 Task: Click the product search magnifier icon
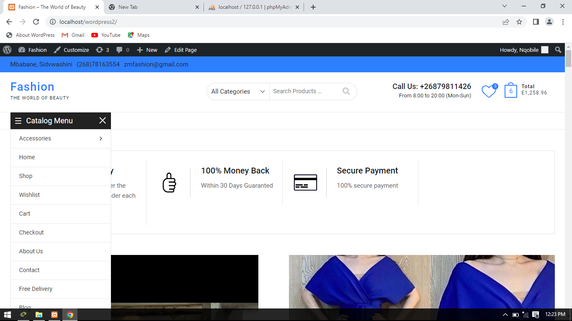click(x=346, y=91)
